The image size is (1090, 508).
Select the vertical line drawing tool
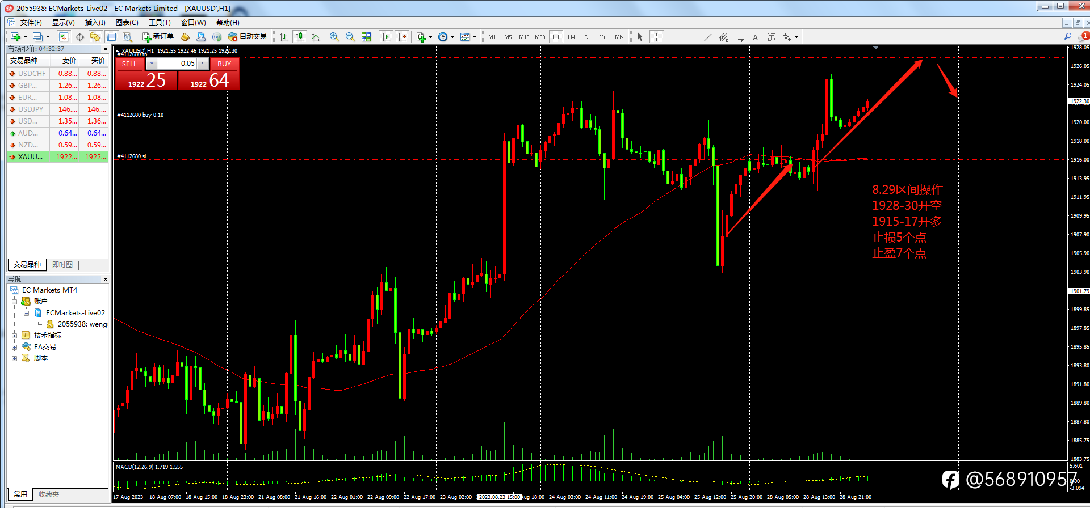(676, 37)
